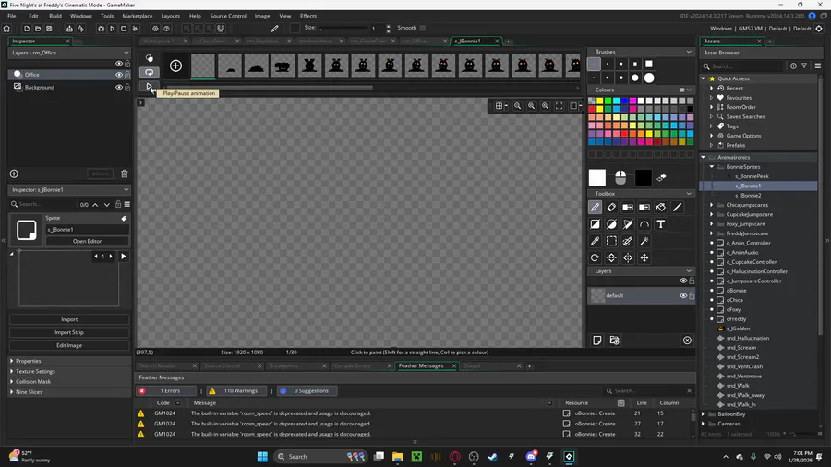The image size is (831, 467).
Task: Select the Mirror horizontal tool
Action: pos(628,257)
